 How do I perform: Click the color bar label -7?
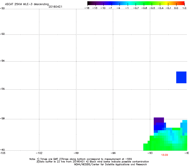click(111, 8)
